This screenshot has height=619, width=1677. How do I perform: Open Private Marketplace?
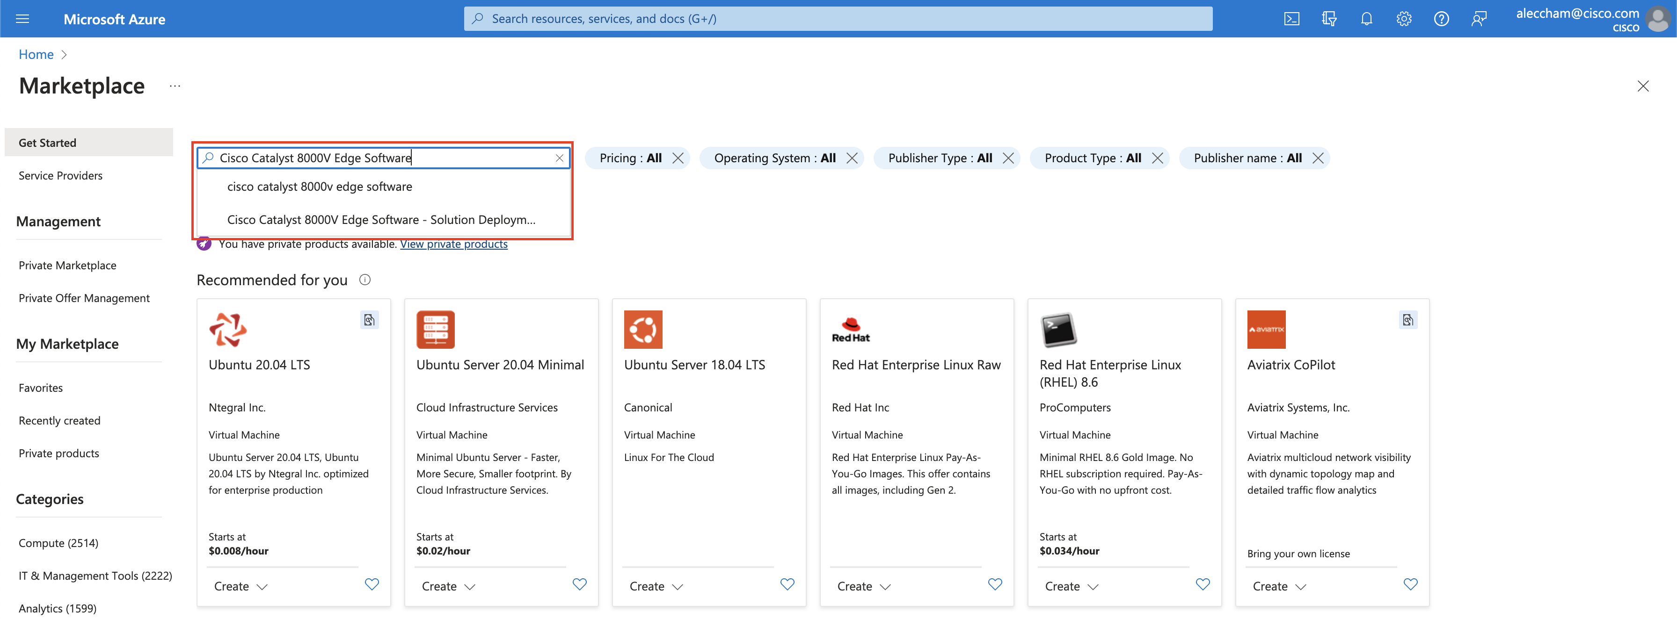pyautogui.click(x=67, y=265)
